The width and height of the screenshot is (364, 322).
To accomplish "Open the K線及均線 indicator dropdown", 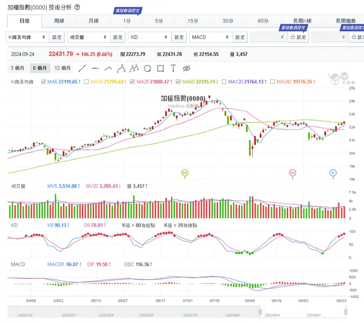I will (x=27, y=37).
